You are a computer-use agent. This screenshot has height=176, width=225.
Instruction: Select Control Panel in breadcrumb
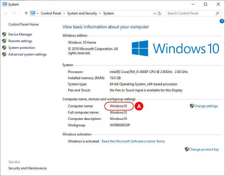[x=51, y=13]
